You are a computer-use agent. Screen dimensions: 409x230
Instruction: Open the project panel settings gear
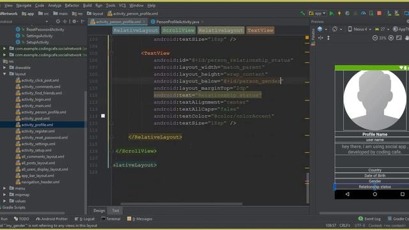coord(74,21)
